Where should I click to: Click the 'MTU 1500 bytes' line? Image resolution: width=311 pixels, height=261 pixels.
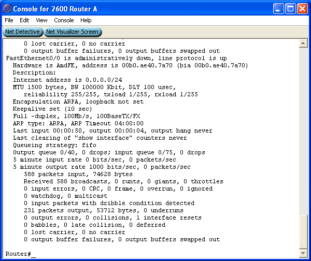[x=94, y=87]
